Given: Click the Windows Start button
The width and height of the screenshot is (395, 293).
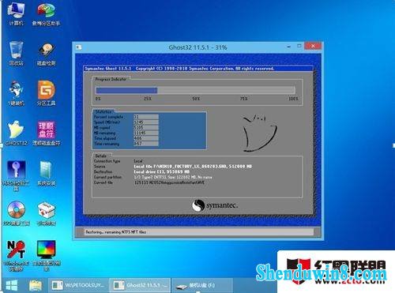Looking at the screenshot, I should click(12, 285).
